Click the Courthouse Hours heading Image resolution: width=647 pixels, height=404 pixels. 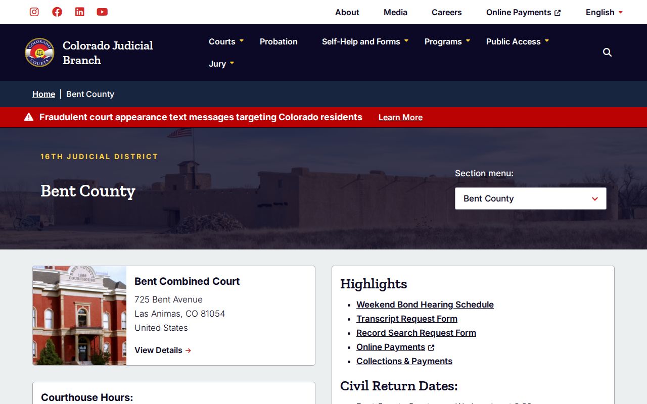[x=87, y=397]
